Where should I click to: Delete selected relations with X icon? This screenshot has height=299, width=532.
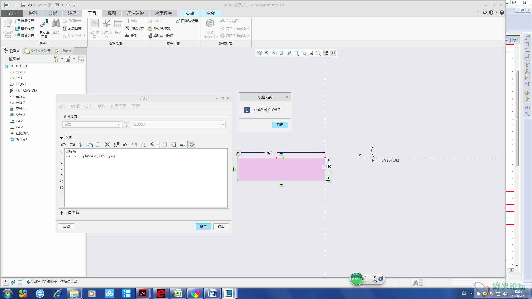pyautogui.click(x=107, y=145)
